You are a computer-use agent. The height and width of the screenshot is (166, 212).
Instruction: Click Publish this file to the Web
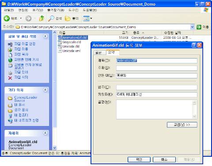click(x=26, y=59)
